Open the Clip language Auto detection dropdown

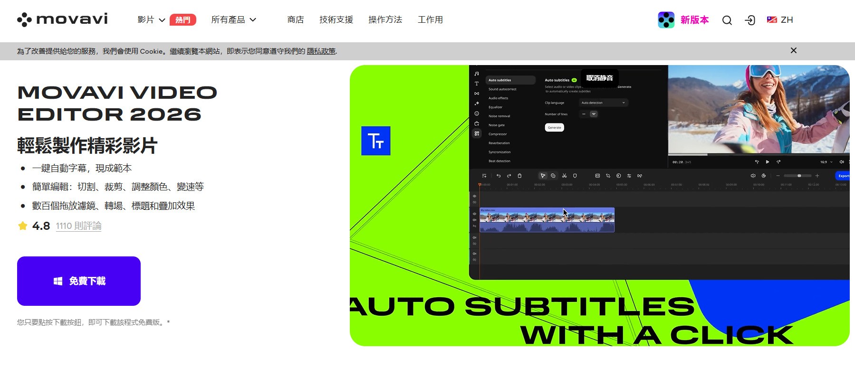pos(604,103)
